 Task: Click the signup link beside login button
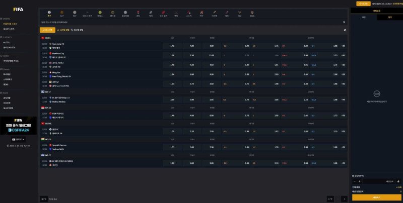397,4
